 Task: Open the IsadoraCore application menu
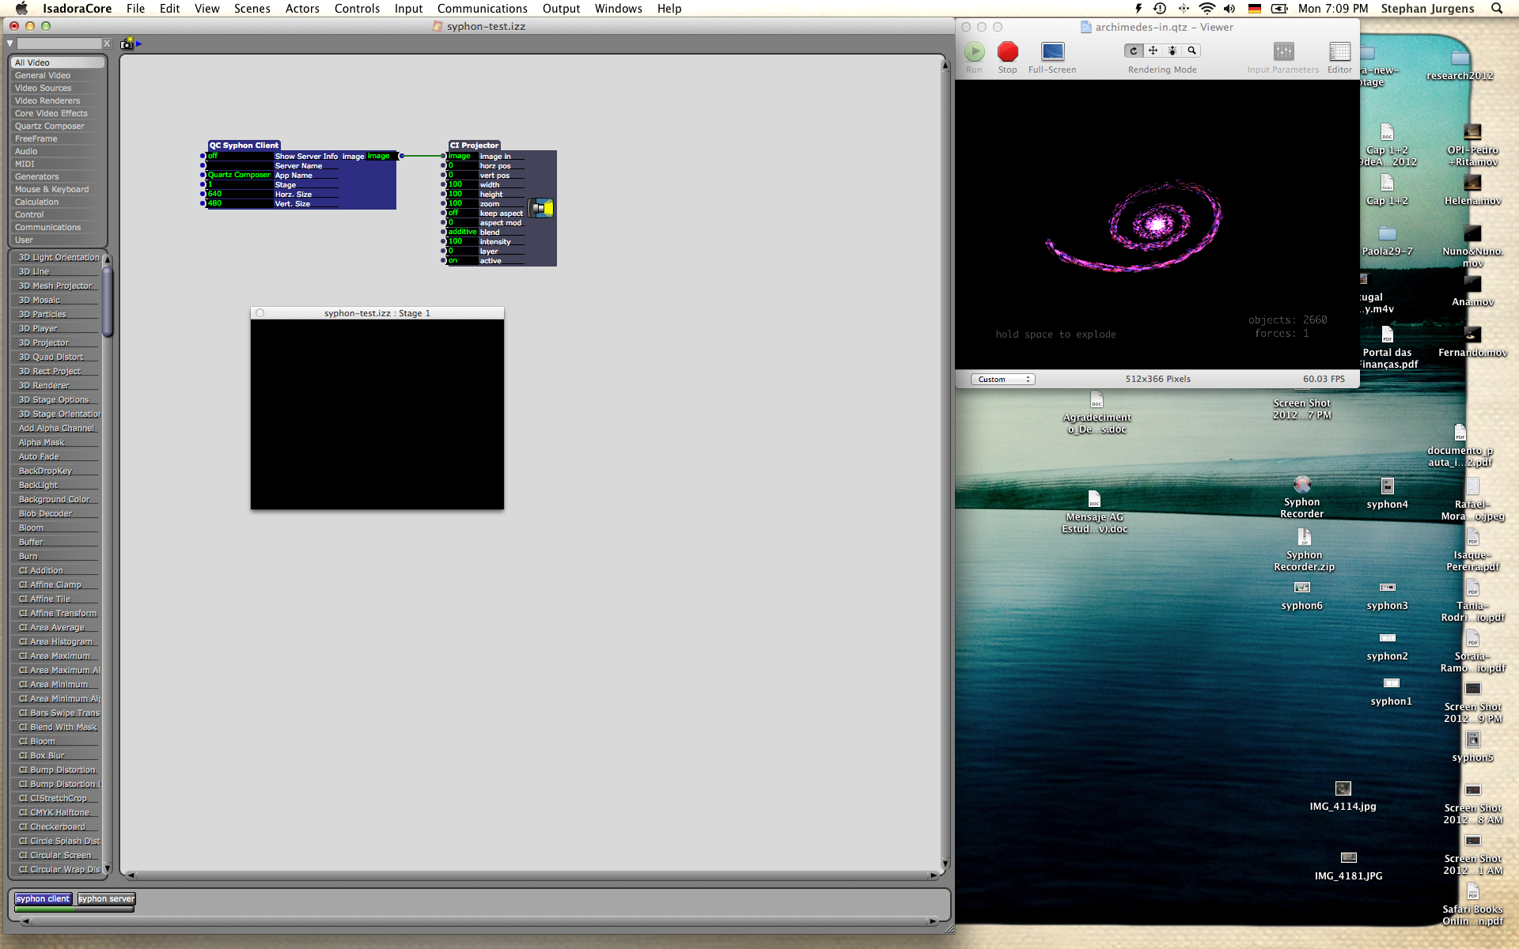[x=77, y=9]
